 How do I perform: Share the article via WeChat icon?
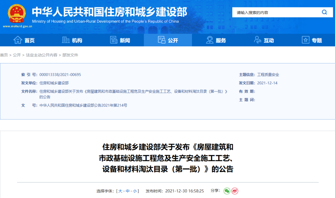tap(227, 191)
